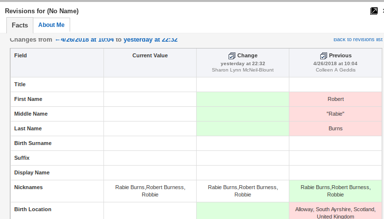Screen dimensions: 384x219
Task: Go back to revisions list
Action: coord(358,39)
